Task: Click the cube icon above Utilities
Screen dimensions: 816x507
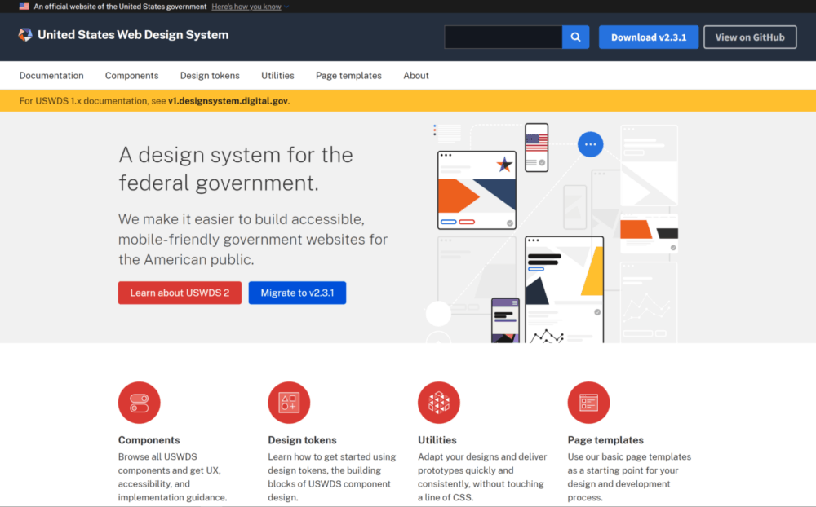Action: [x=439, y=402]
